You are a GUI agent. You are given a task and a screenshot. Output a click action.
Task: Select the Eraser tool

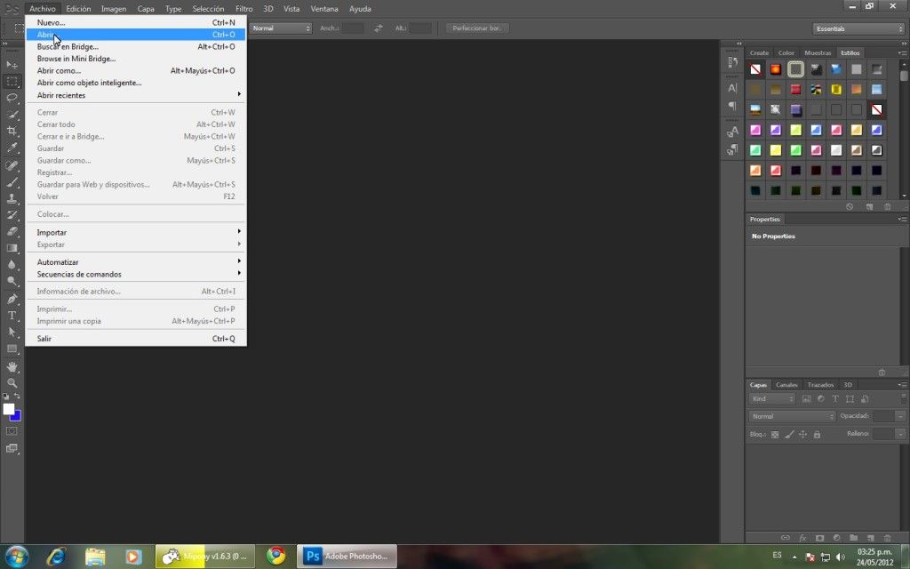pyautogui.click(x=12, y=231)
